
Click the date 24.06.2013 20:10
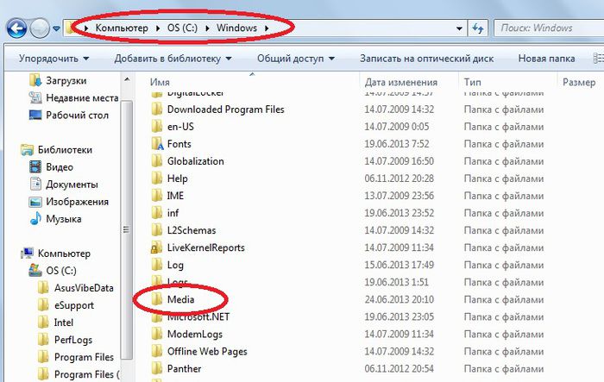(x=399, y=299)
